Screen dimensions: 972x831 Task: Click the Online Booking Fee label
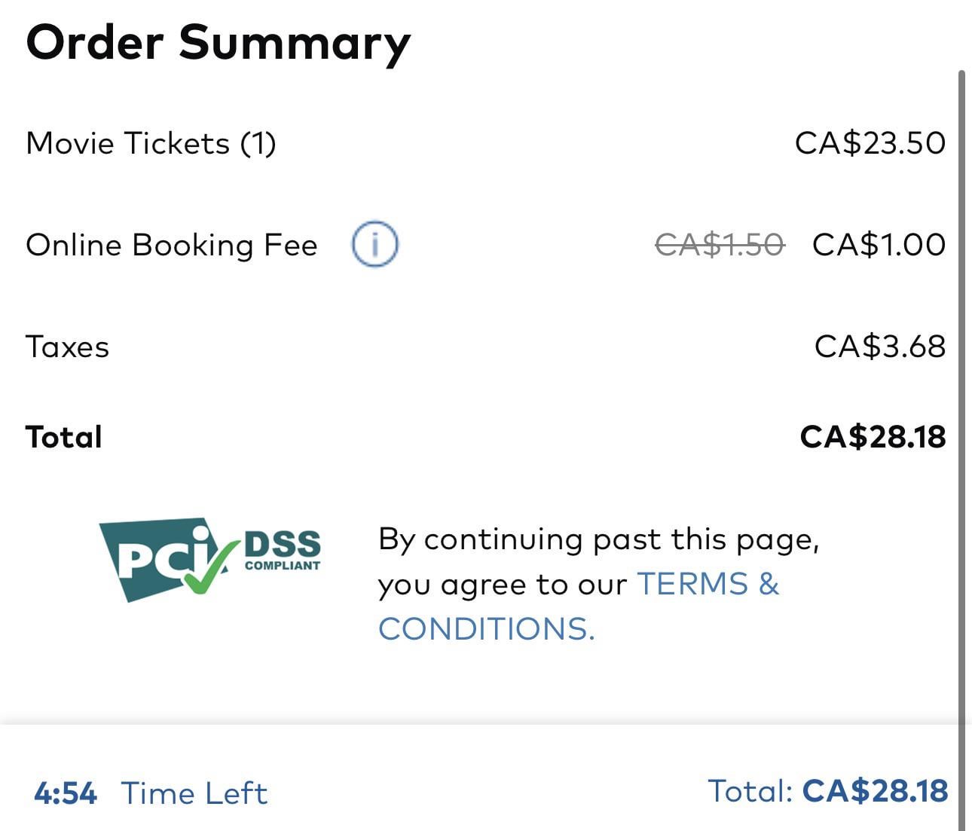[x=172, y=246]
